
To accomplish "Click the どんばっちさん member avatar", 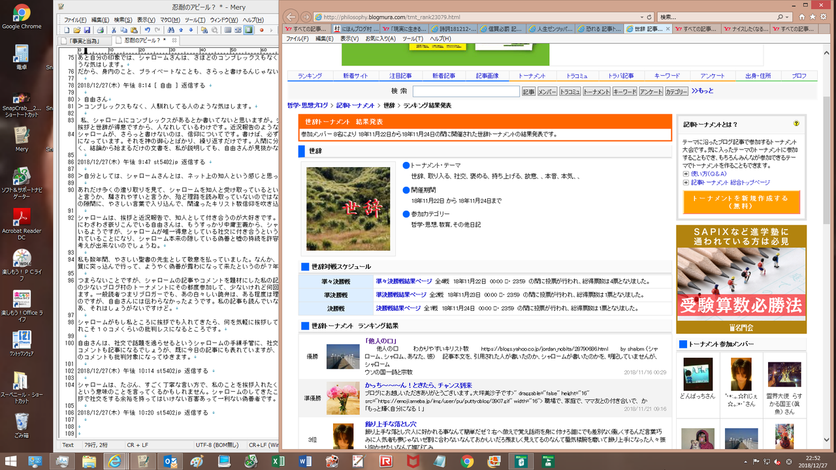I will (x=698, y=374).
